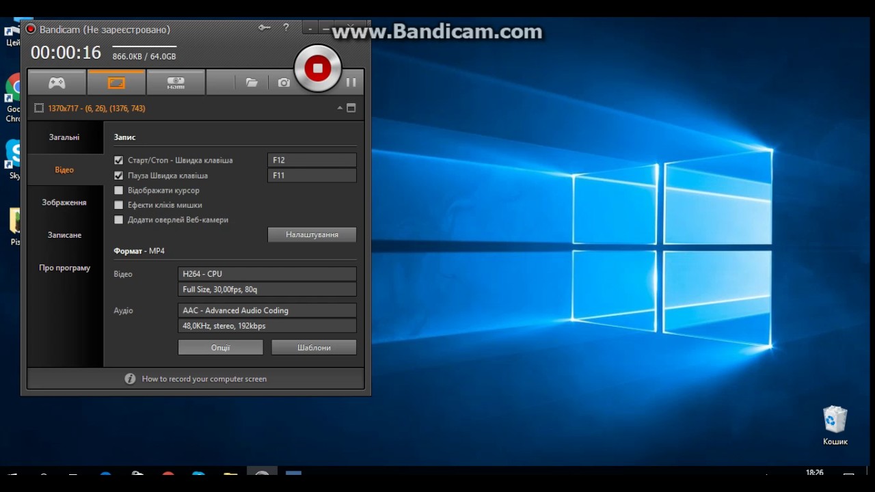Image resolution: width=875 pixels, height=492 pixels.
Task: Click the H264 - CPU video codec value
Action: [x=267, y=274]
